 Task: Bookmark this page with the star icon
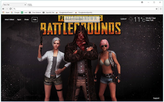157,9
